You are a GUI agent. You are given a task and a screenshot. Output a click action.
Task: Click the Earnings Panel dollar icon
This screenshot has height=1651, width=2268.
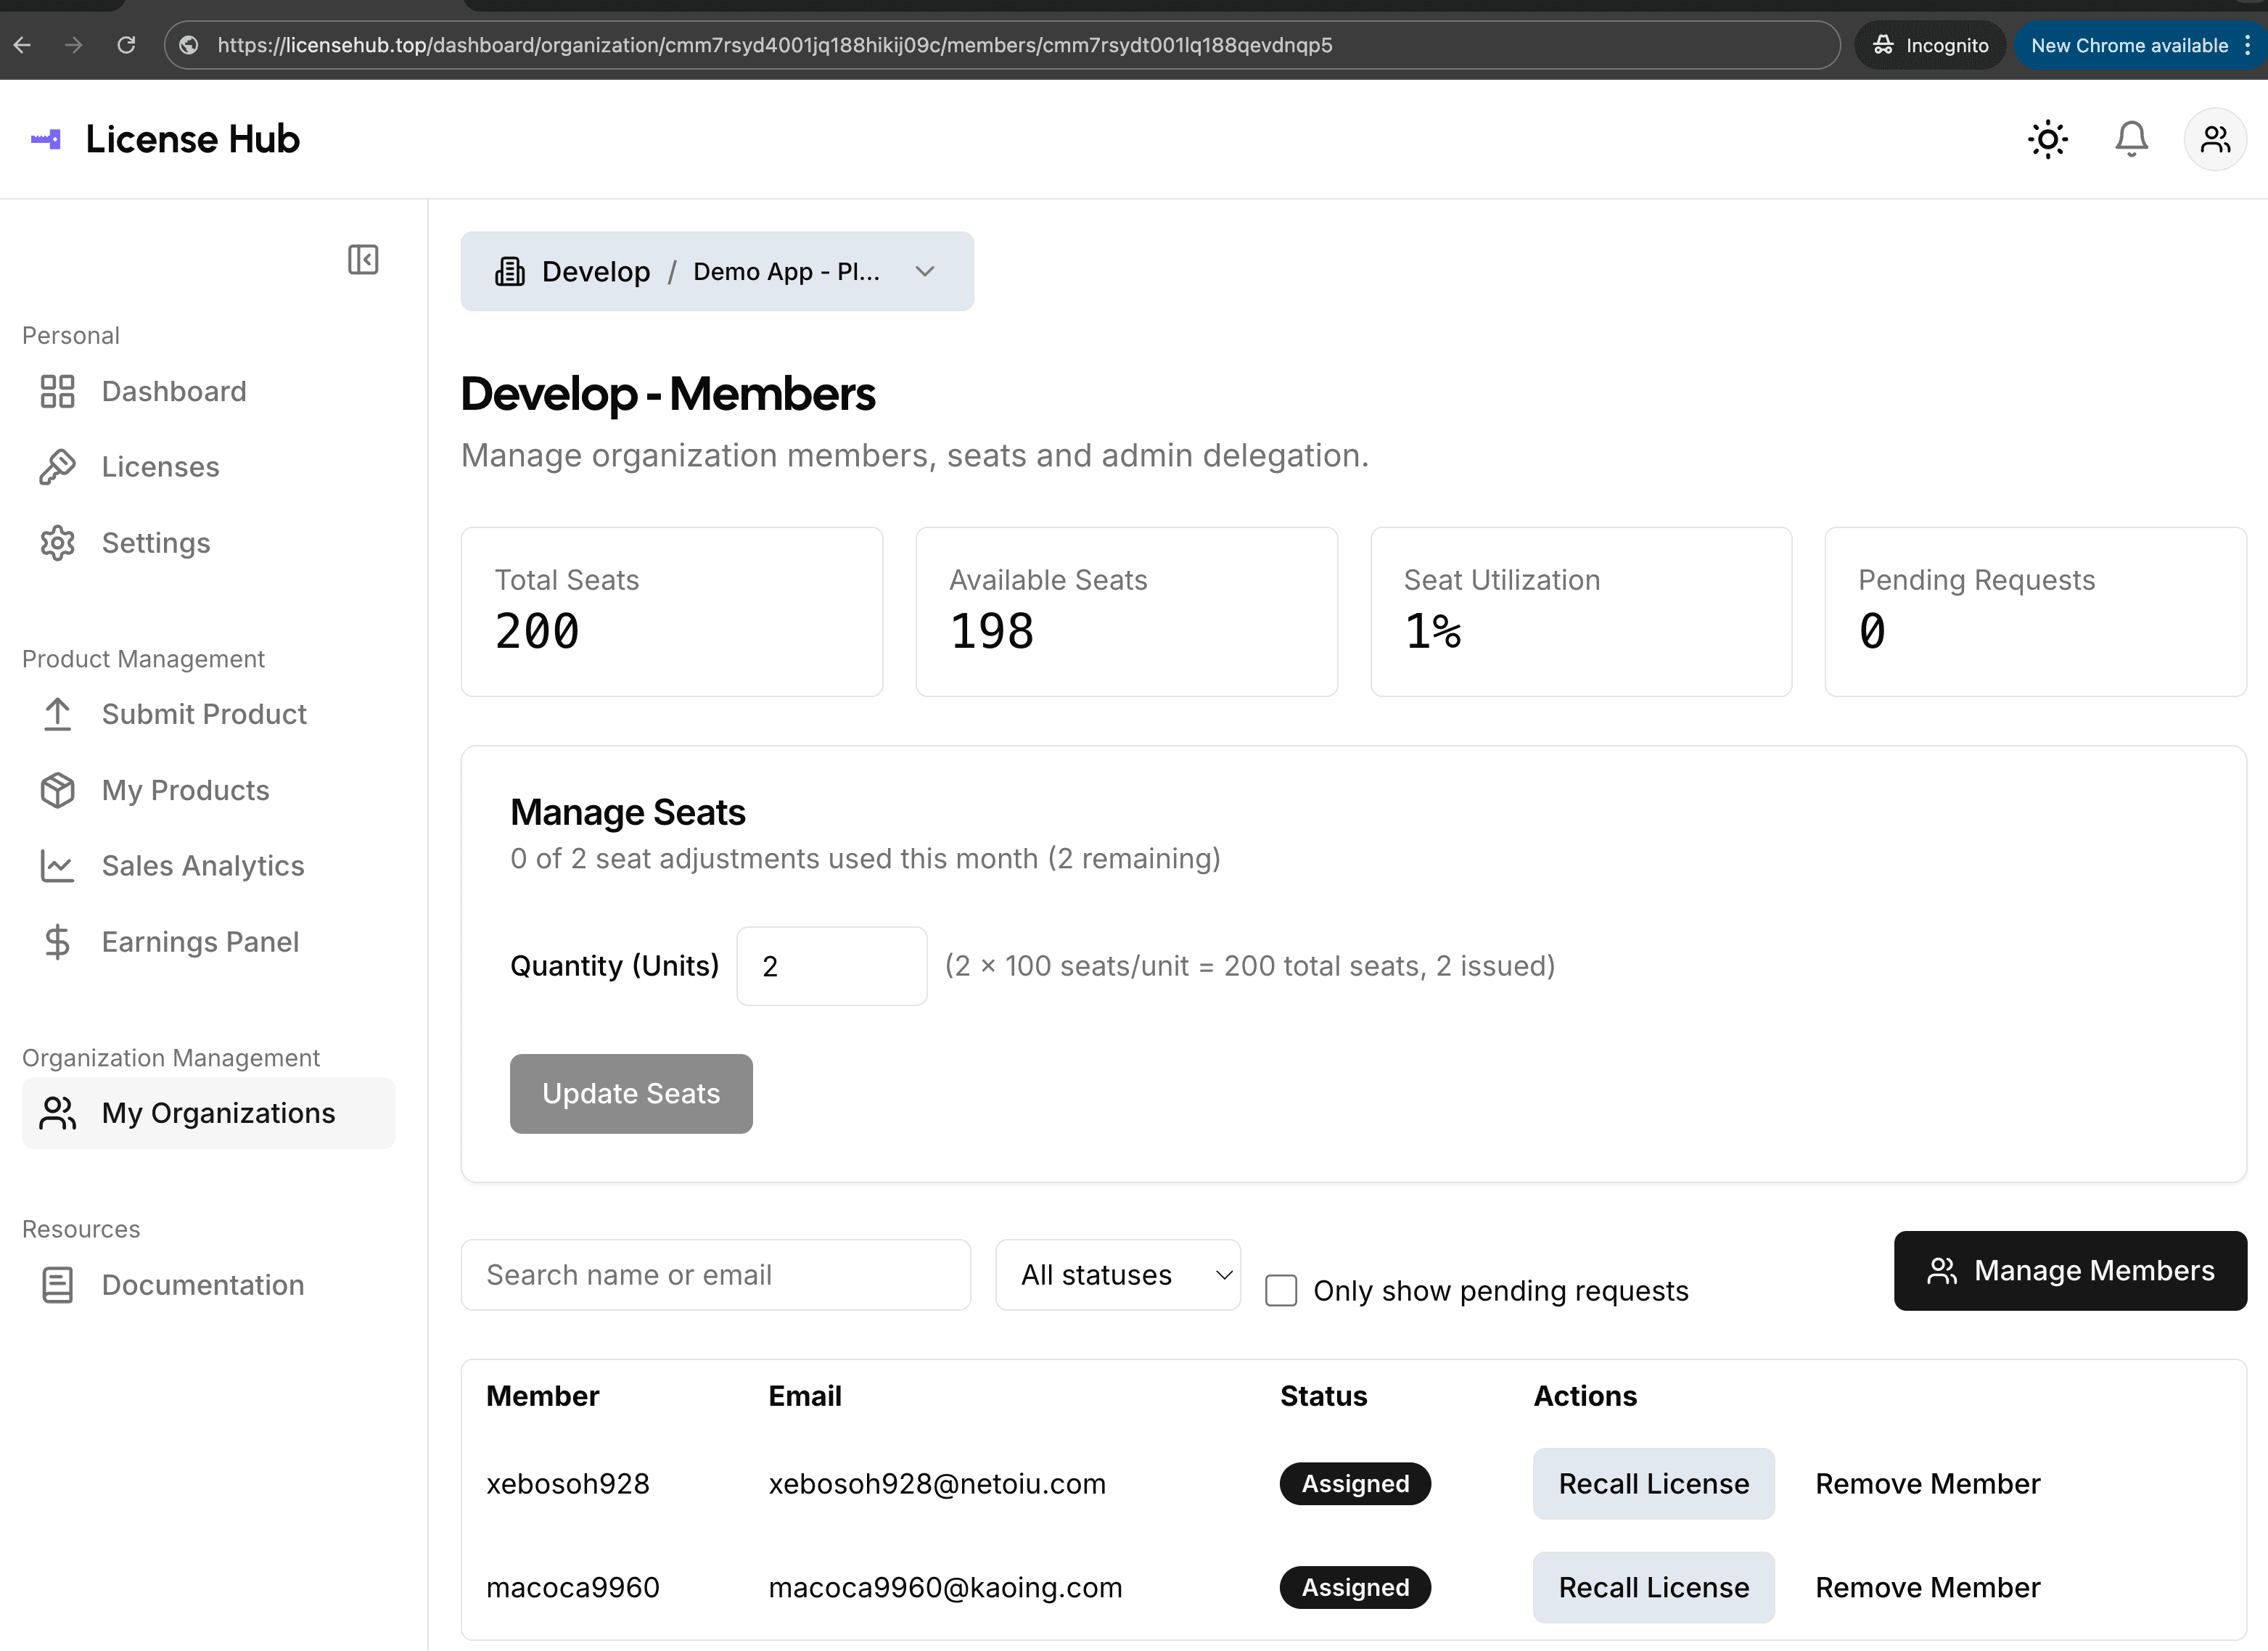(57, 941)
